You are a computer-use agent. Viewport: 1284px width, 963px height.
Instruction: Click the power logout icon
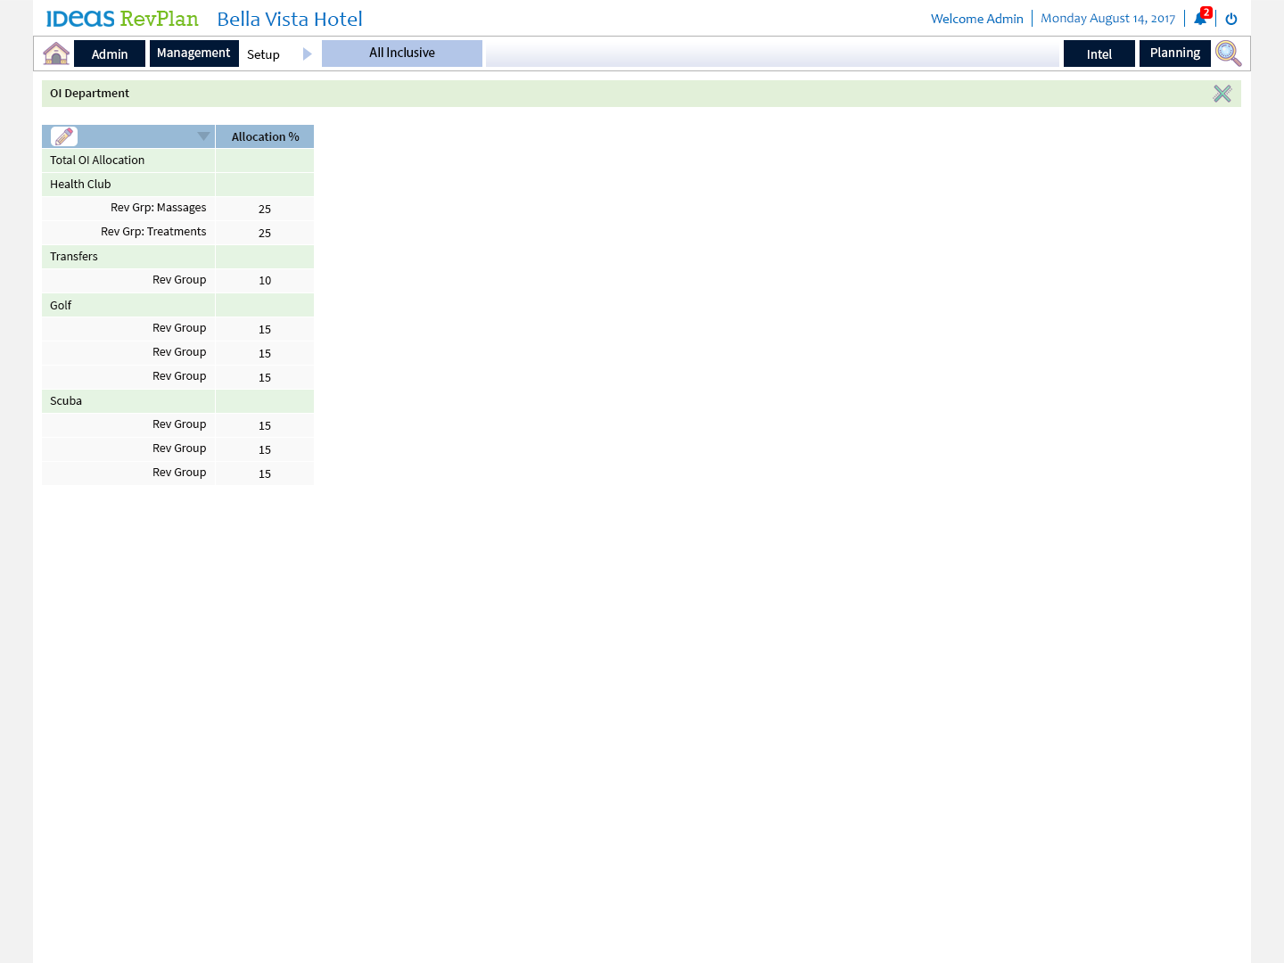(1231, 19)
